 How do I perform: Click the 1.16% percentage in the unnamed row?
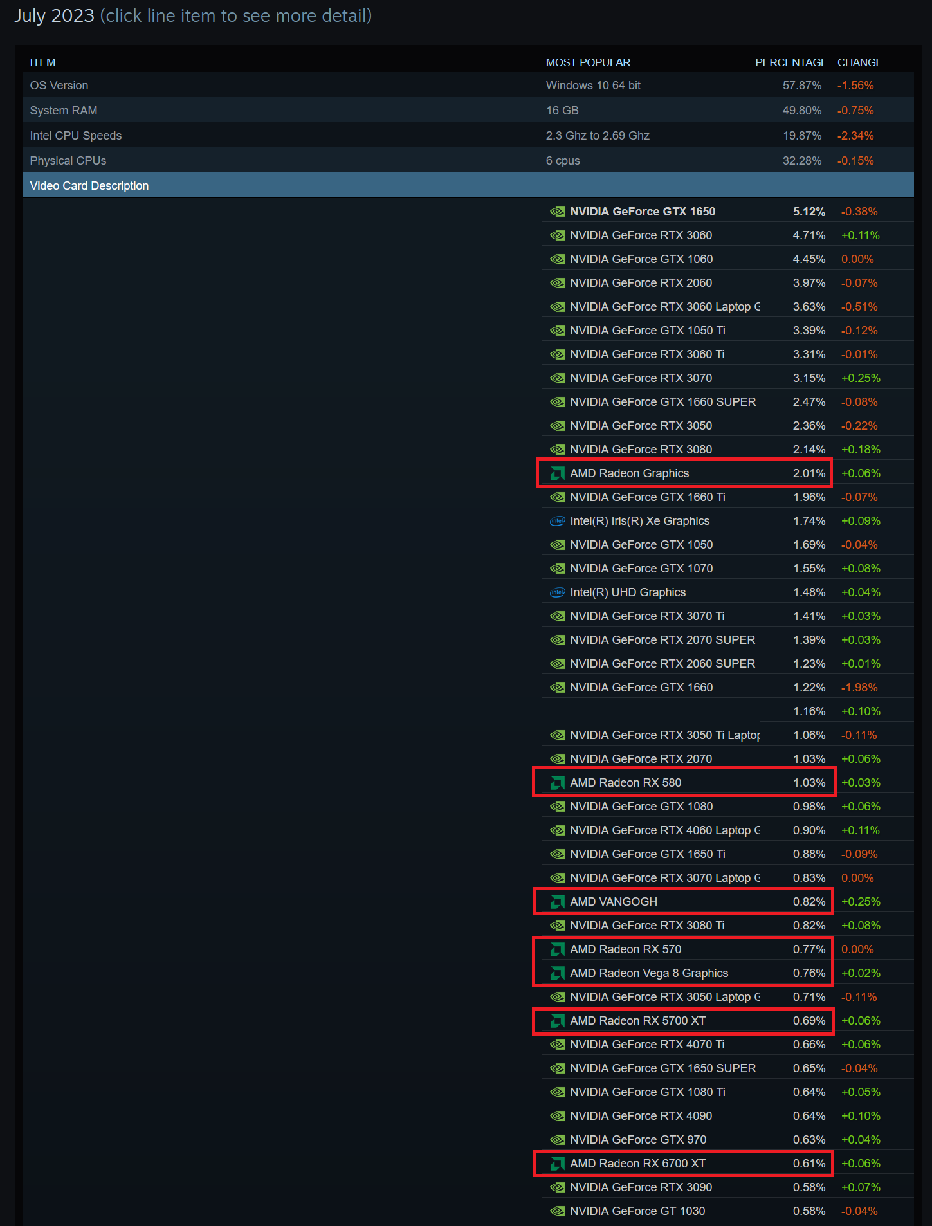[x=809, y=711]
